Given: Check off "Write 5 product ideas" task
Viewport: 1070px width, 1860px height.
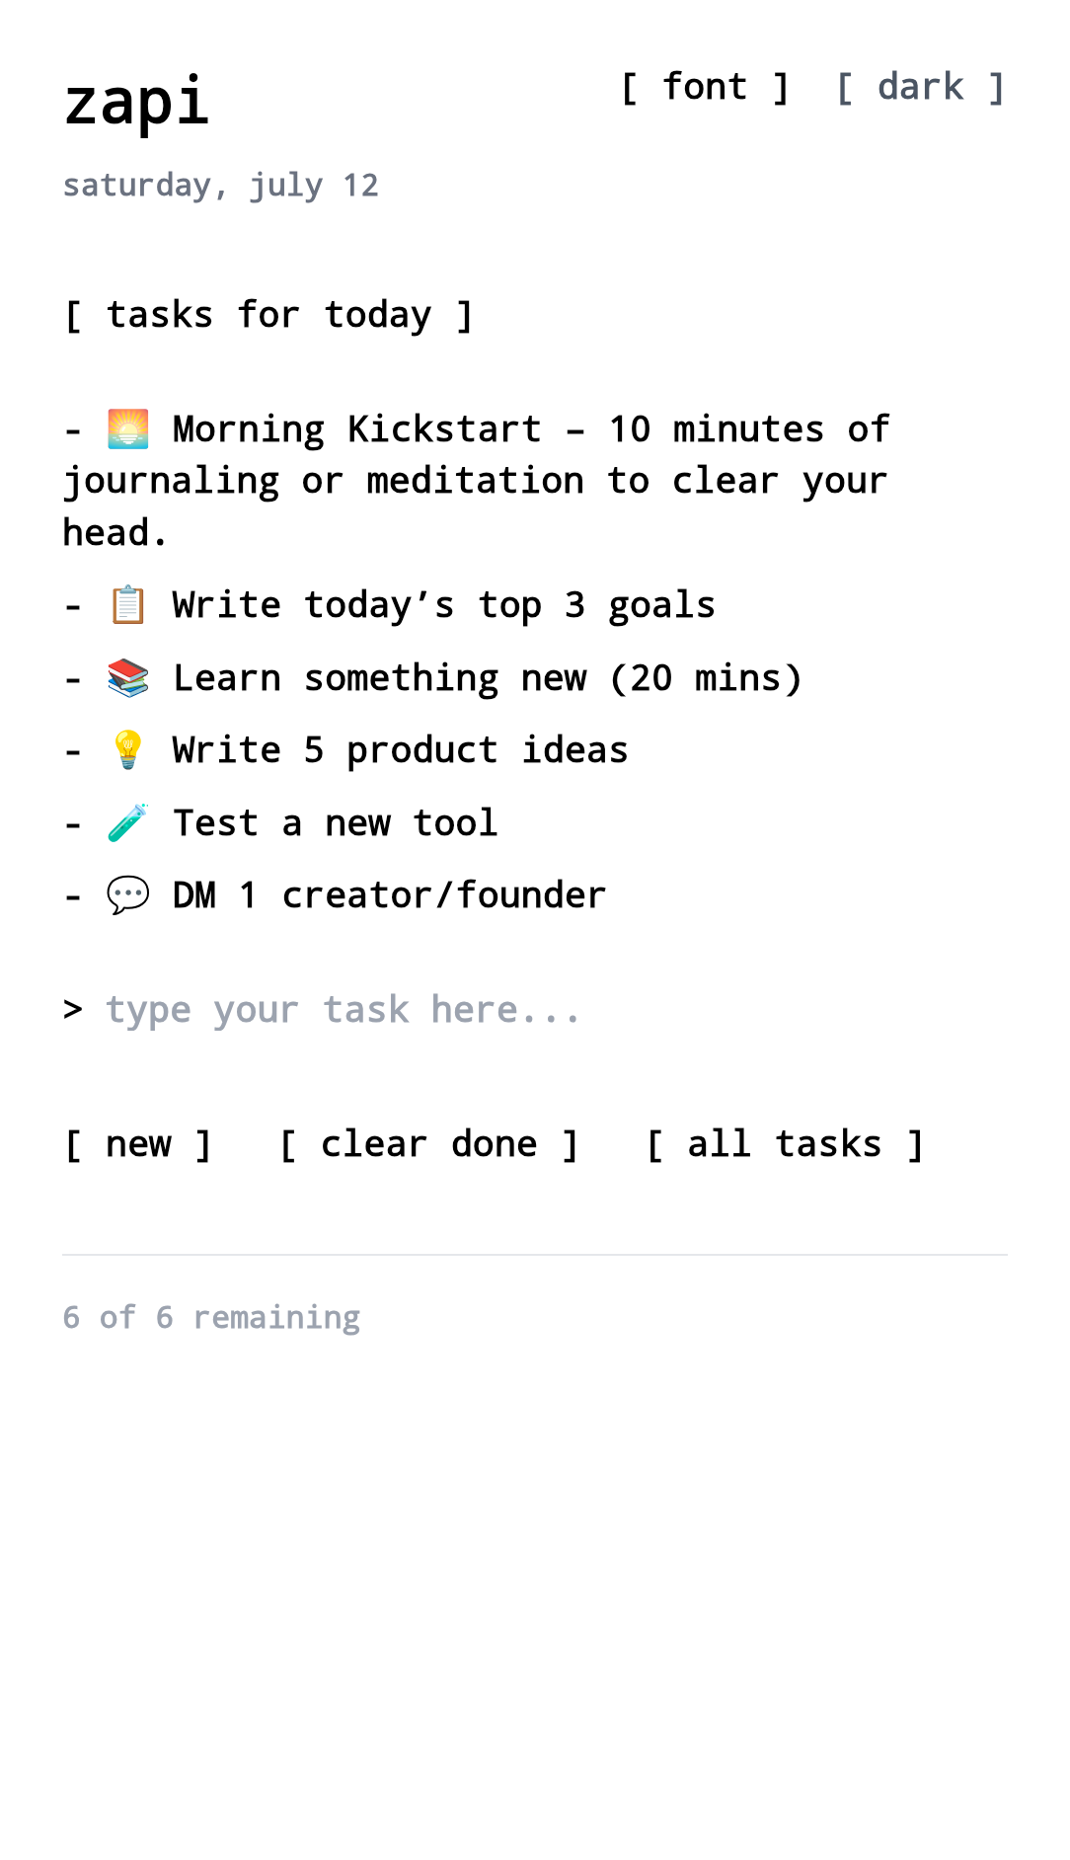Looking at the screenshot, I should pyautogui.click(x=399, y=750).
